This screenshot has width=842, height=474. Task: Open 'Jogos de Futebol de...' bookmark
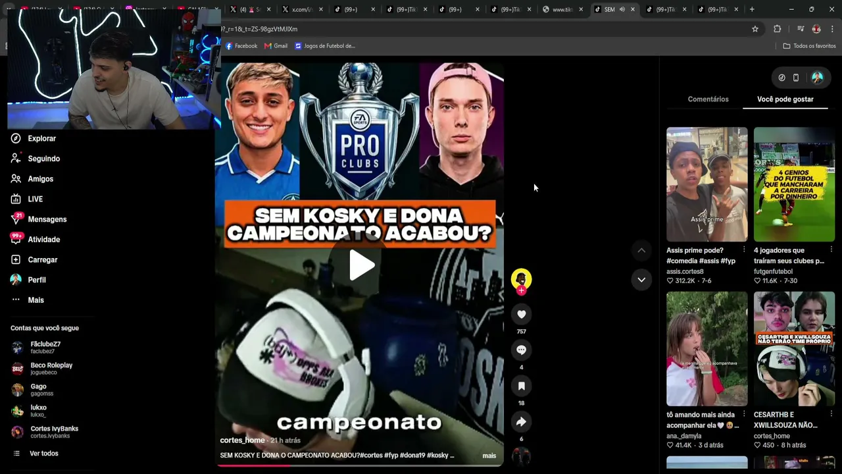325,46
